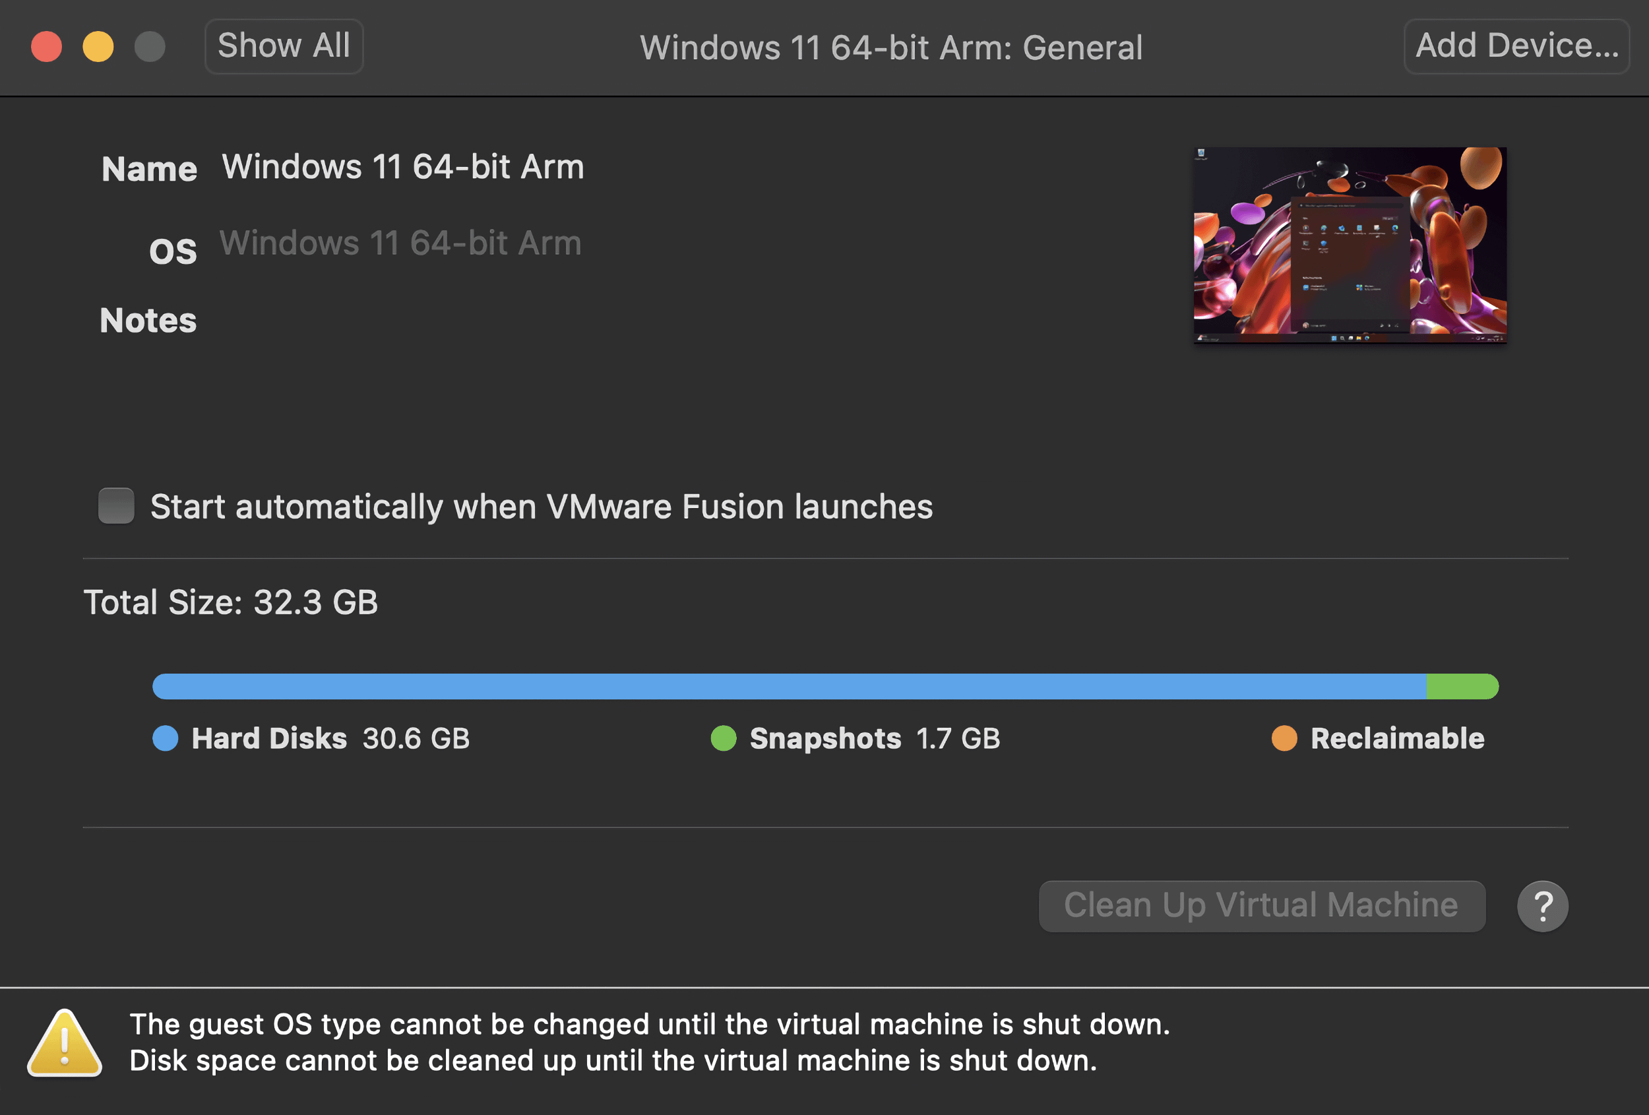Click the green segment of storage bar

pyautogui.click(x=1463, y=685)
